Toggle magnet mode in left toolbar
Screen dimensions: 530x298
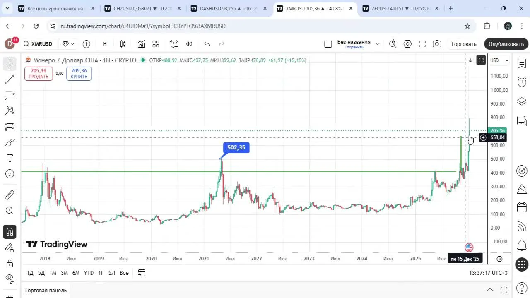pyautogui.click(x=10, y=232)
